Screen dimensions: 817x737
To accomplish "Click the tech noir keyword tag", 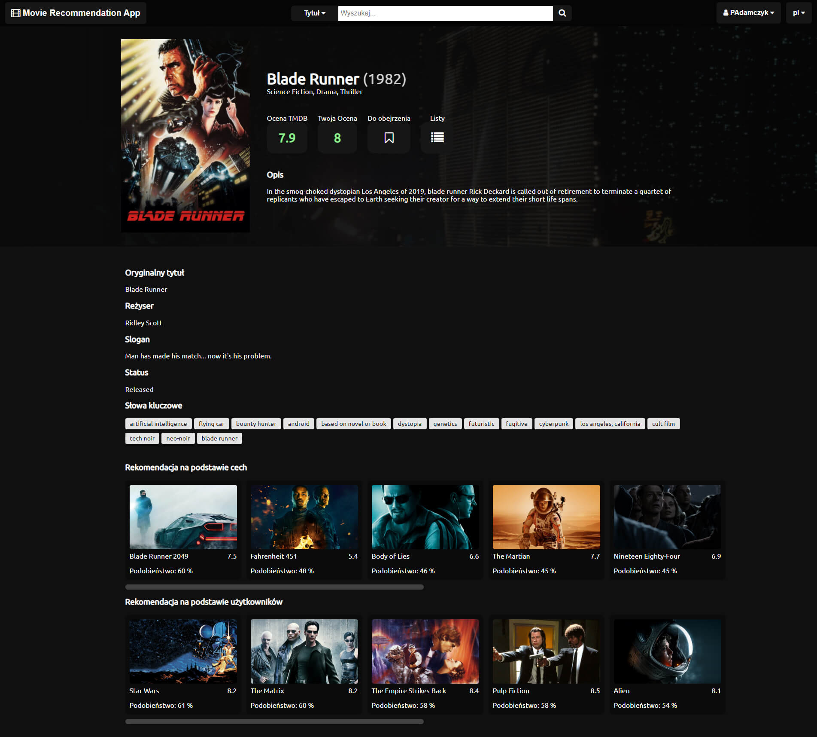I will click(x=142, y=438).
